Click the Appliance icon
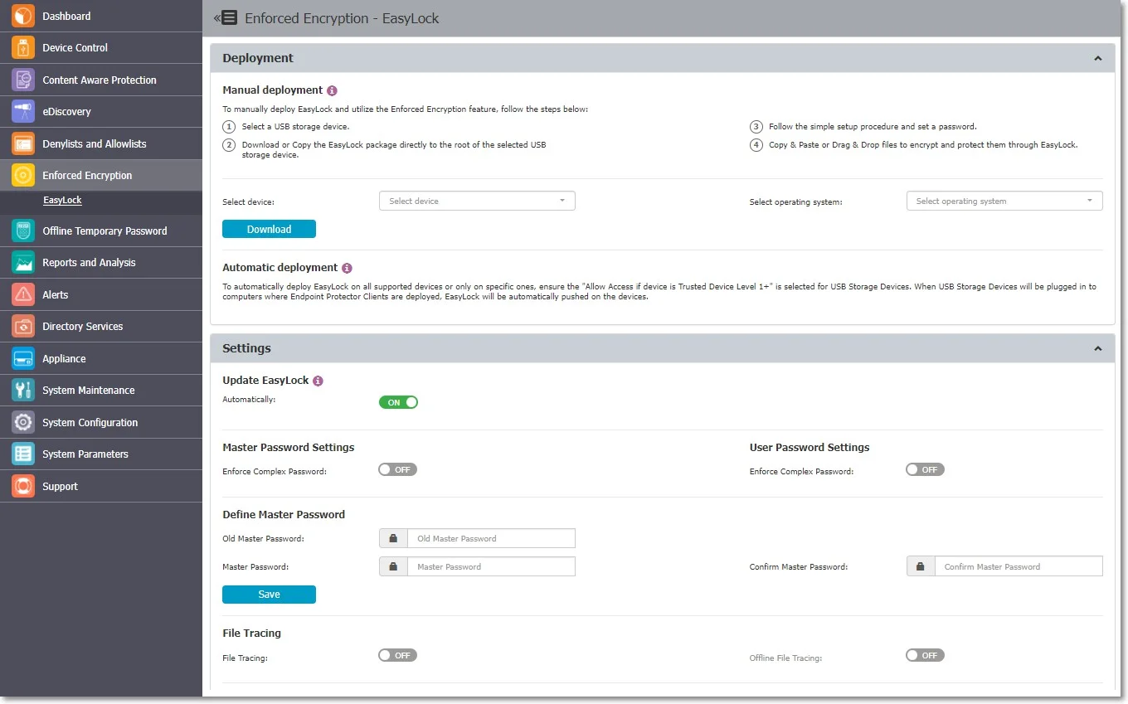Viewport: 1128px width, 704px height. click(23, 358)
